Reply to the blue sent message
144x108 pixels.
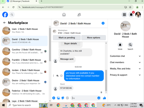click(57, 76)
